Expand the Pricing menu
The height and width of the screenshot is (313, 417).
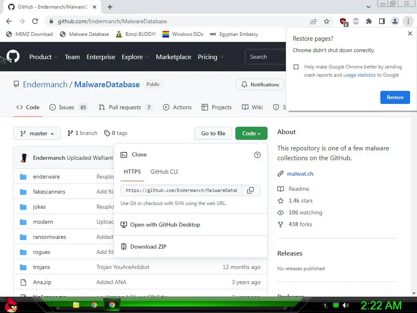pyautogui.click(x=211, y=57)
